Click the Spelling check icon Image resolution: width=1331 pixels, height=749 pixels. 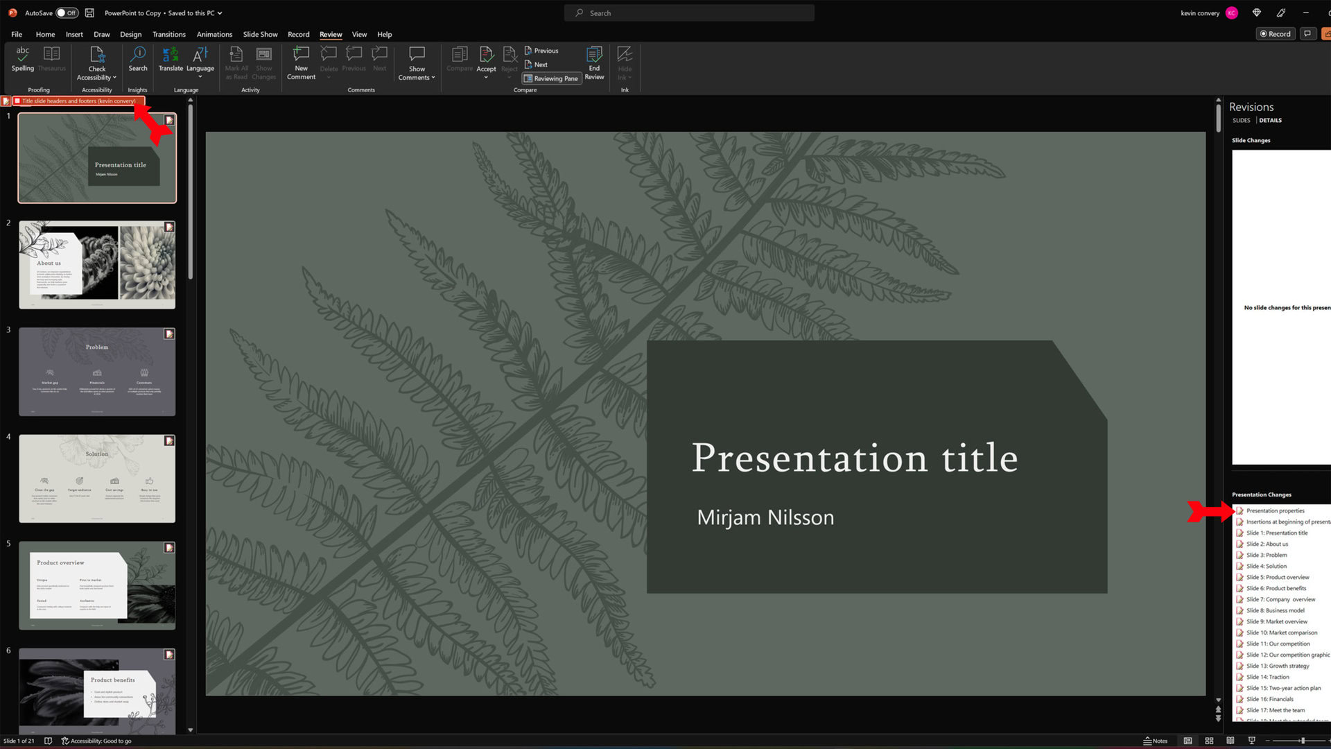coord(23,60)
